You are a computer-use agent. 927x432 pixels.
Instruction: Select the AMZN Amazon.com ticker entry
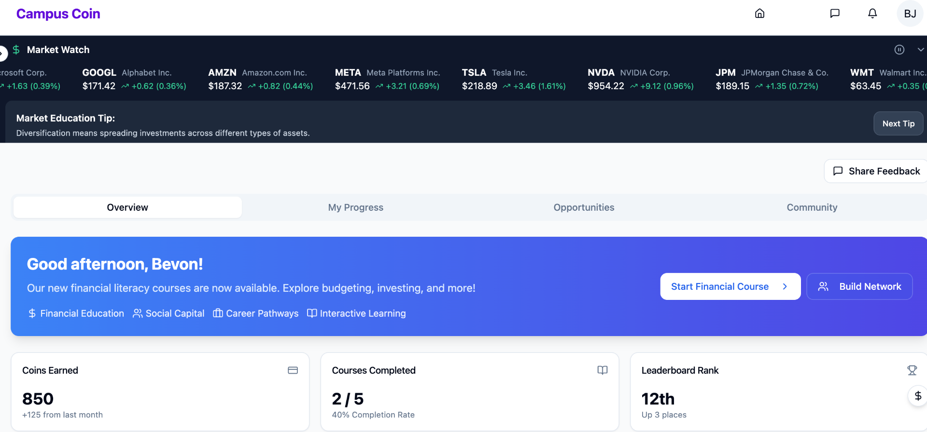(x=261, y=79)
